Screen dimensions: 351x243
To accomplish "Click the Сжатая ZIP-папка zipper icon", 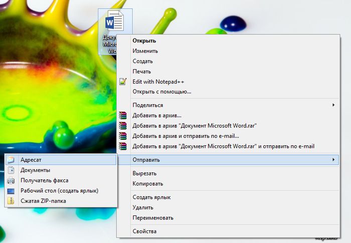I will (11, 201).
